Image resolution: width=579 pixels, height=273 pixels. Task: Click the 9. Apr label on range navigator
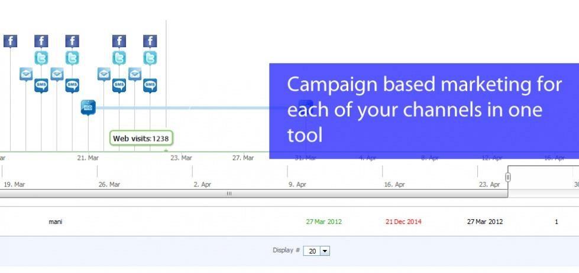pyautogui.click(x=297, y=185)
